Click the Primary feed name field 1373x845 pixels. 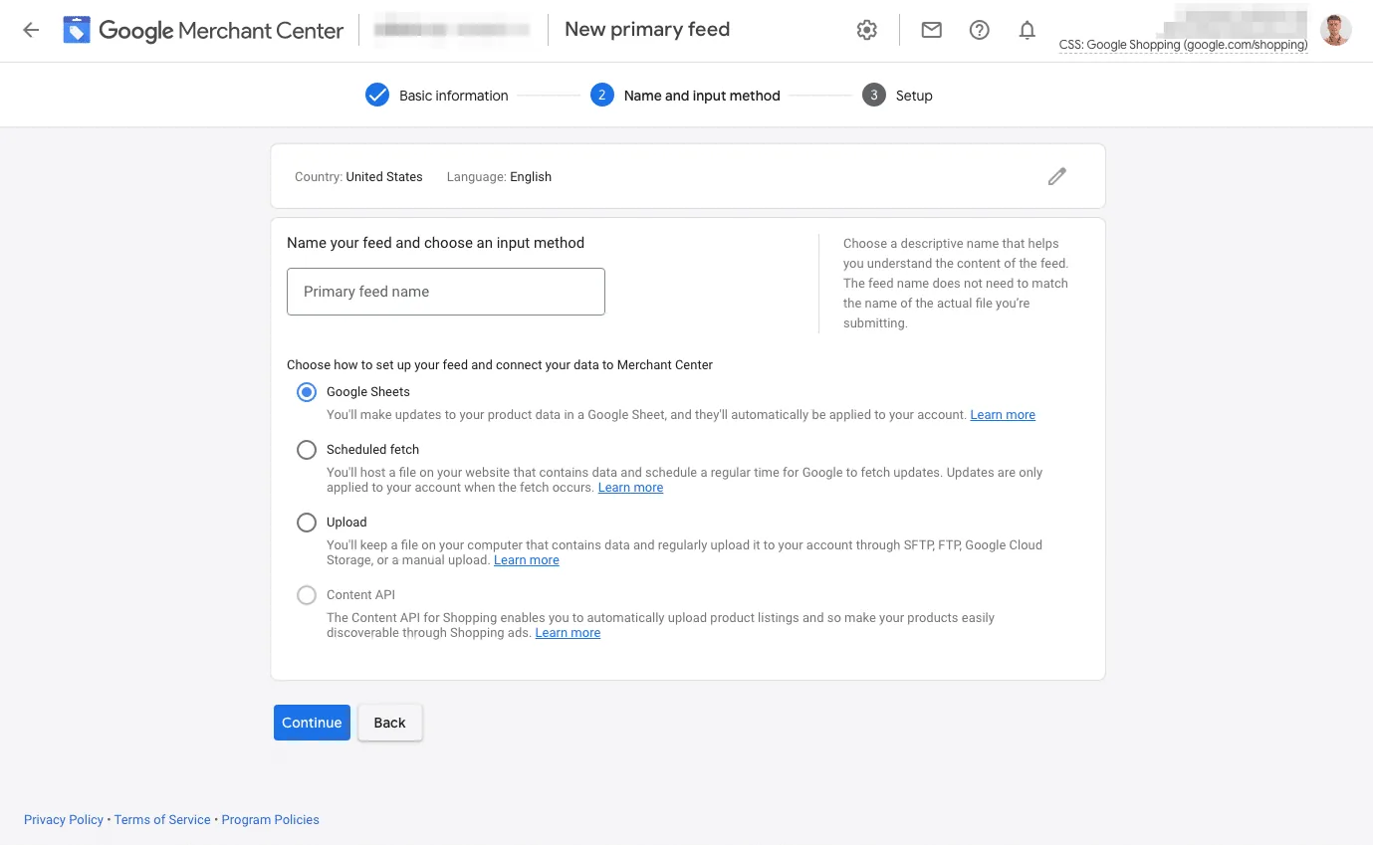coord(445,292)
